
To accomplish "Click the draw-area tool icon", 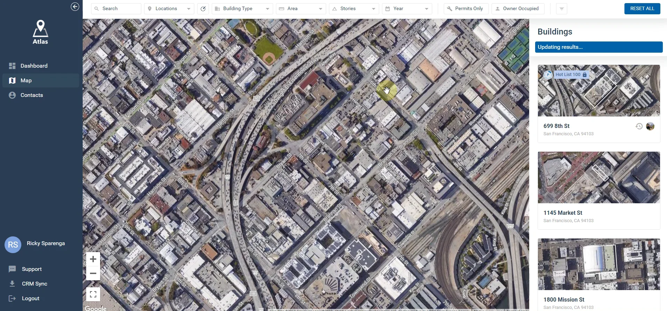I will tap(203, 9).
